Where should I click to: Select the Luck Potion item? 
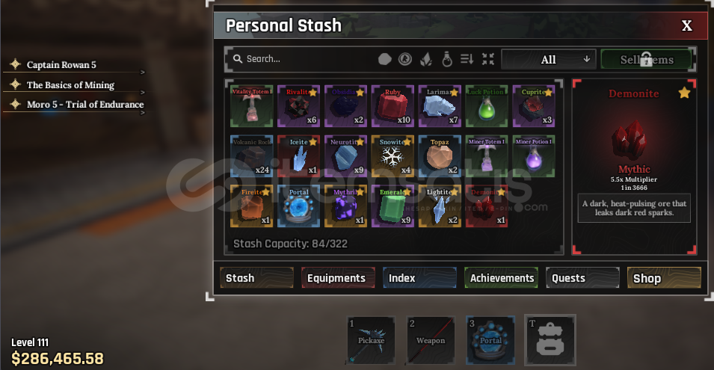(x=486, y=106)
